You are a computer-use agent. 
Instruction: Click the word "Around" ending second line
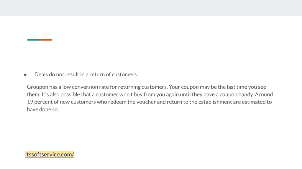tap(264, 94)
